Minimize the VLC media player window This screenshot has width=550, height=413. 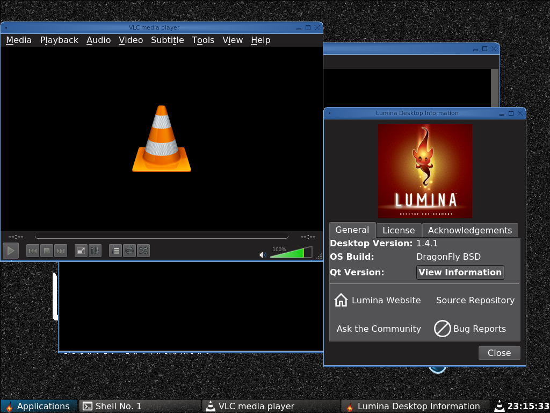point(299,29)
